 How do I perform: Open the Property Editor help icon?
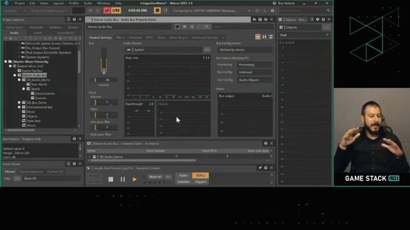(x=266, y=20)
